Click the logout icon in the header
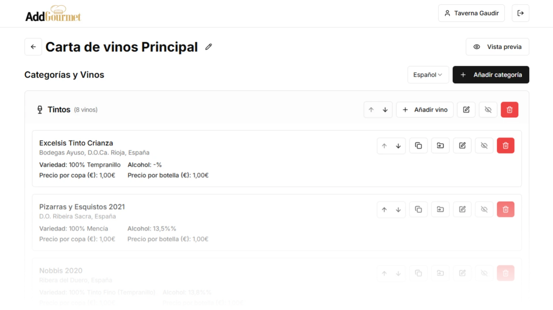Screen dimensions: 553x310 point(520,13)
